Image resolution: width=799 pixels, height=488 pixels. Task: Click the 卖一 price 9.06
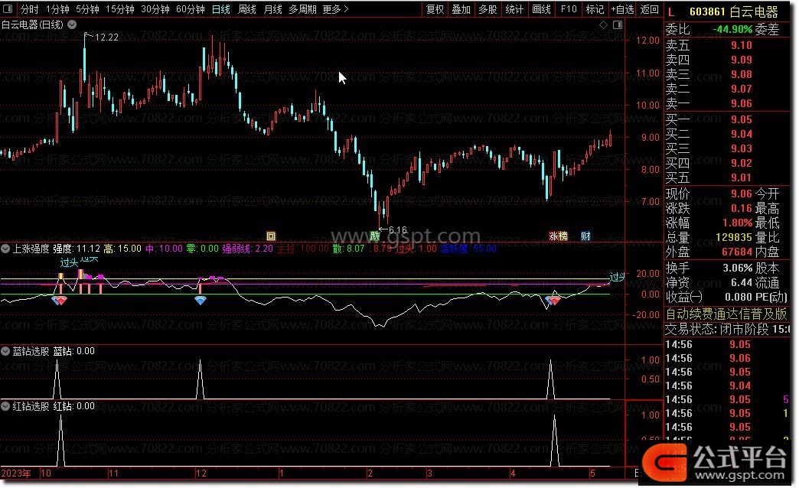click(742, 103)
